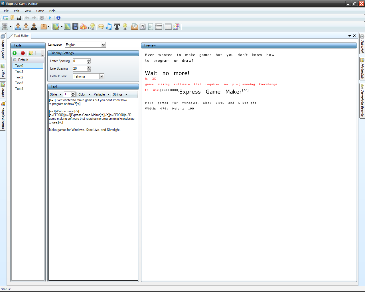Open project with the folder icon
The height and width of the screenshot is (292, 365).
pos(12,18)
